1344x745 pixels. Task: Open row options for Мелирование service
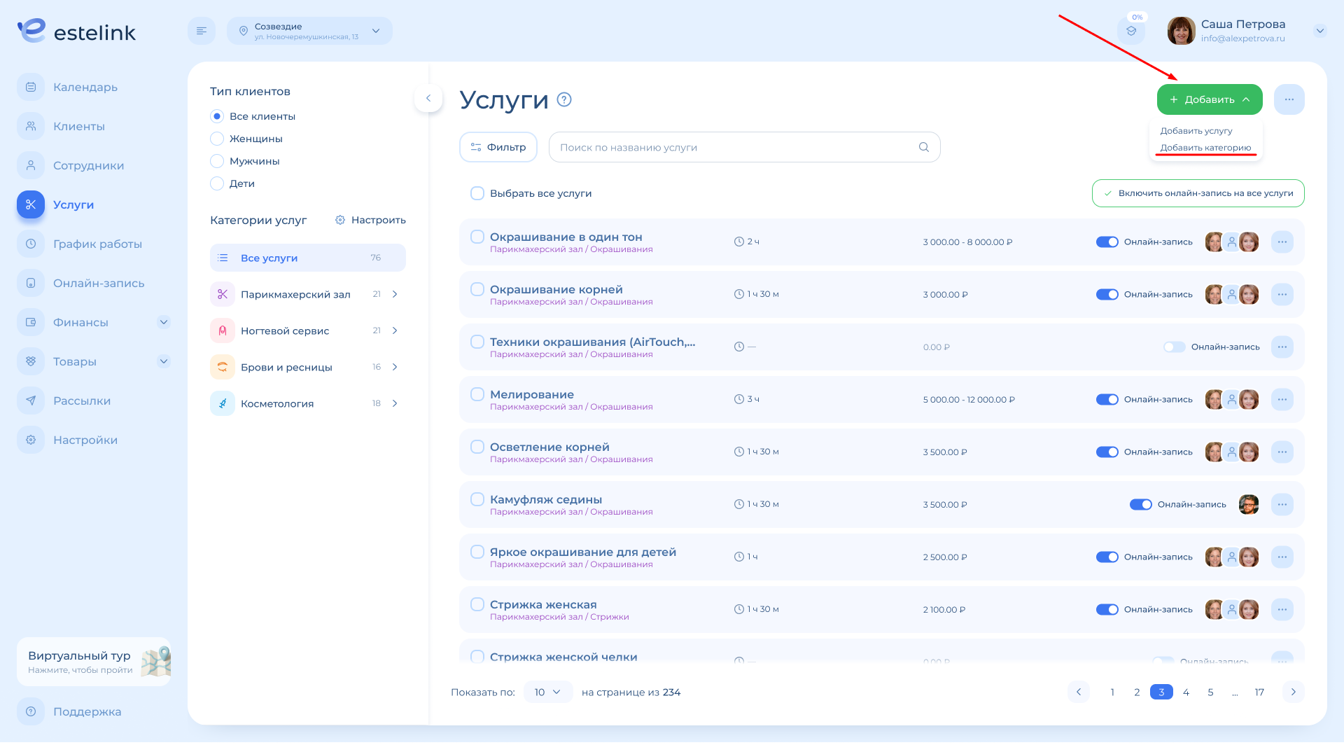coord(1282,399)
